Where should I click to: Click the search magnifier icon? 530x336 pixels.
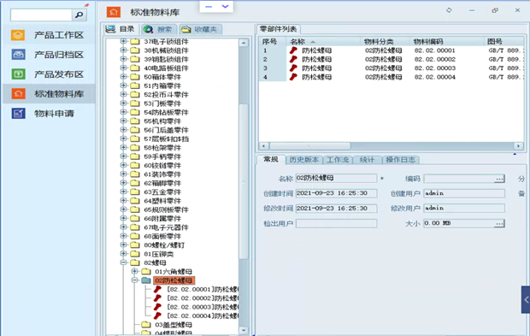click(79, 15)
